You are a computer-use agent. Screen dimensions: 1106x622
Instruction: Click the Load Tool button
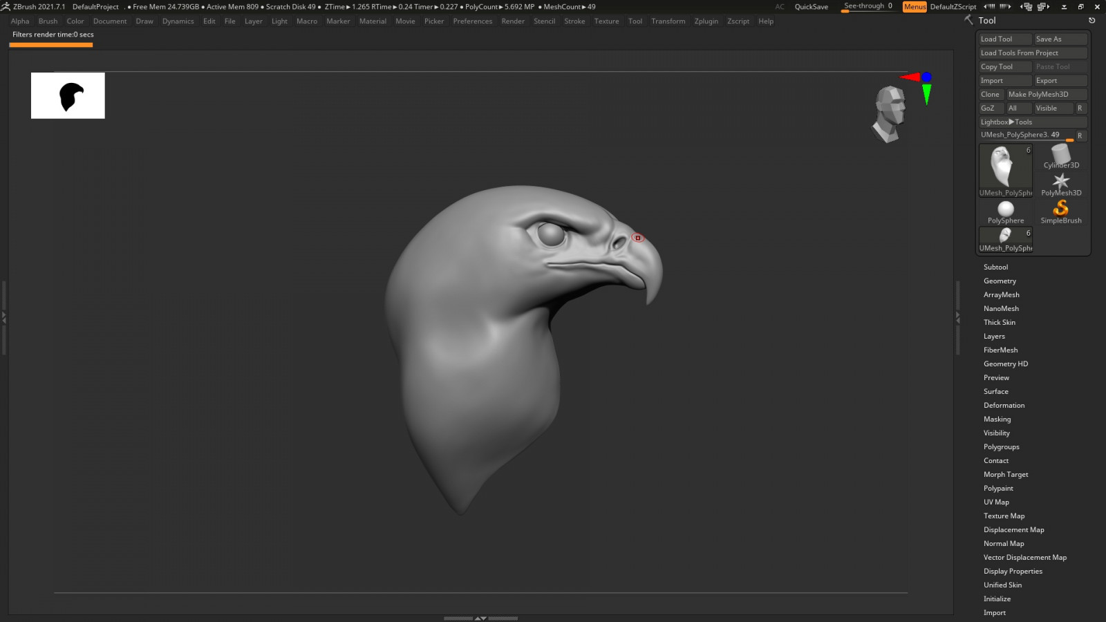tap(1004, 39)
